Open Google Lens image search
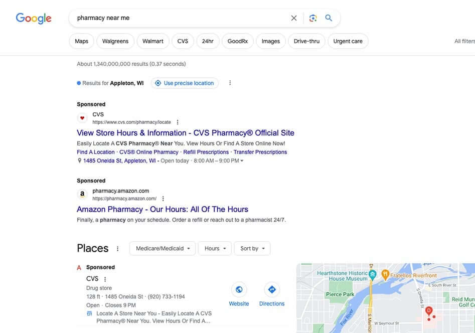Image resolution: width=475 pixels, height=333 pixels. (x=313, y=18)
